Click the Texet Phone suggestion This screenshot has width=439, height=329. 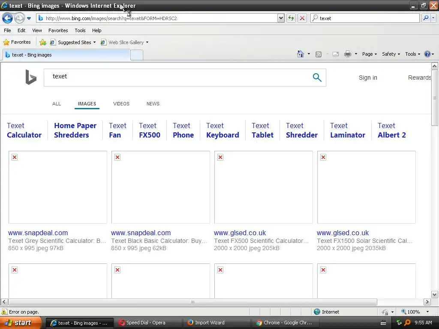[x=183, y=130]
